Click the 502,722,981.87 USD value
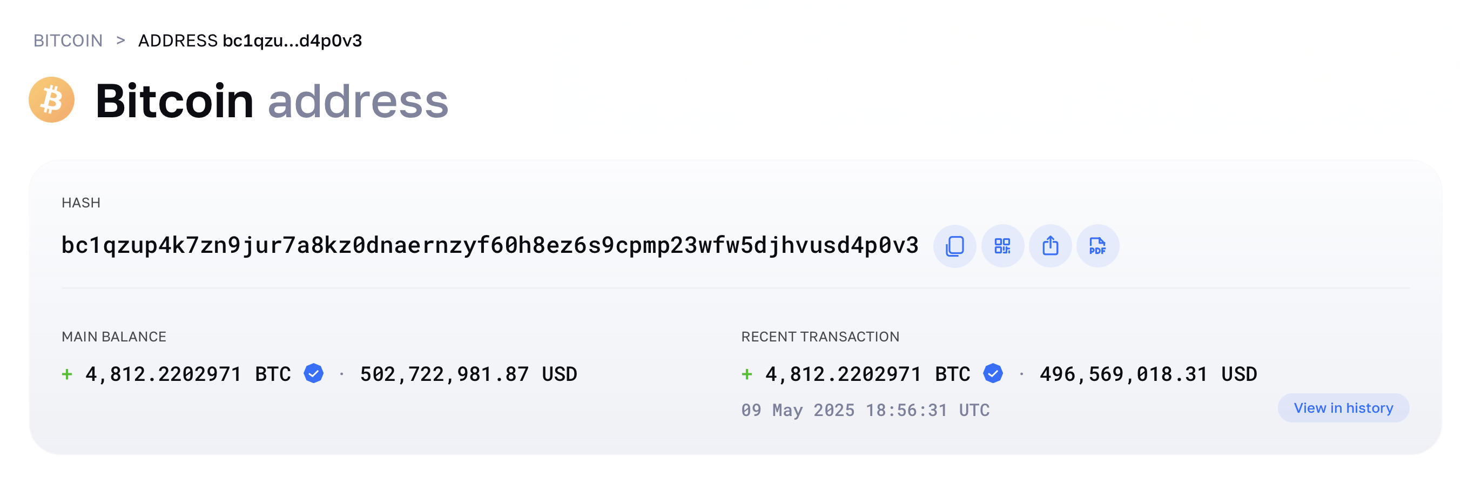Screen dimensions: 1468x483 coord(468,373)
